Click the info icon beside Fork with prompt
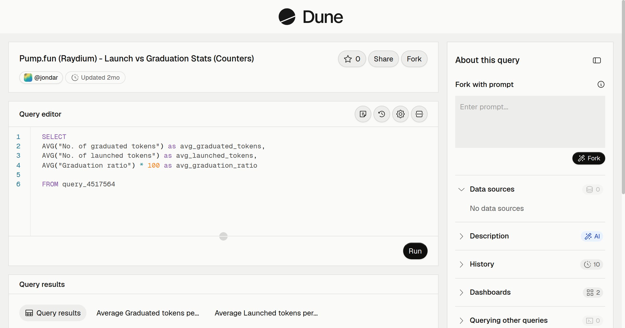625x328 pixels. point(601,84)
